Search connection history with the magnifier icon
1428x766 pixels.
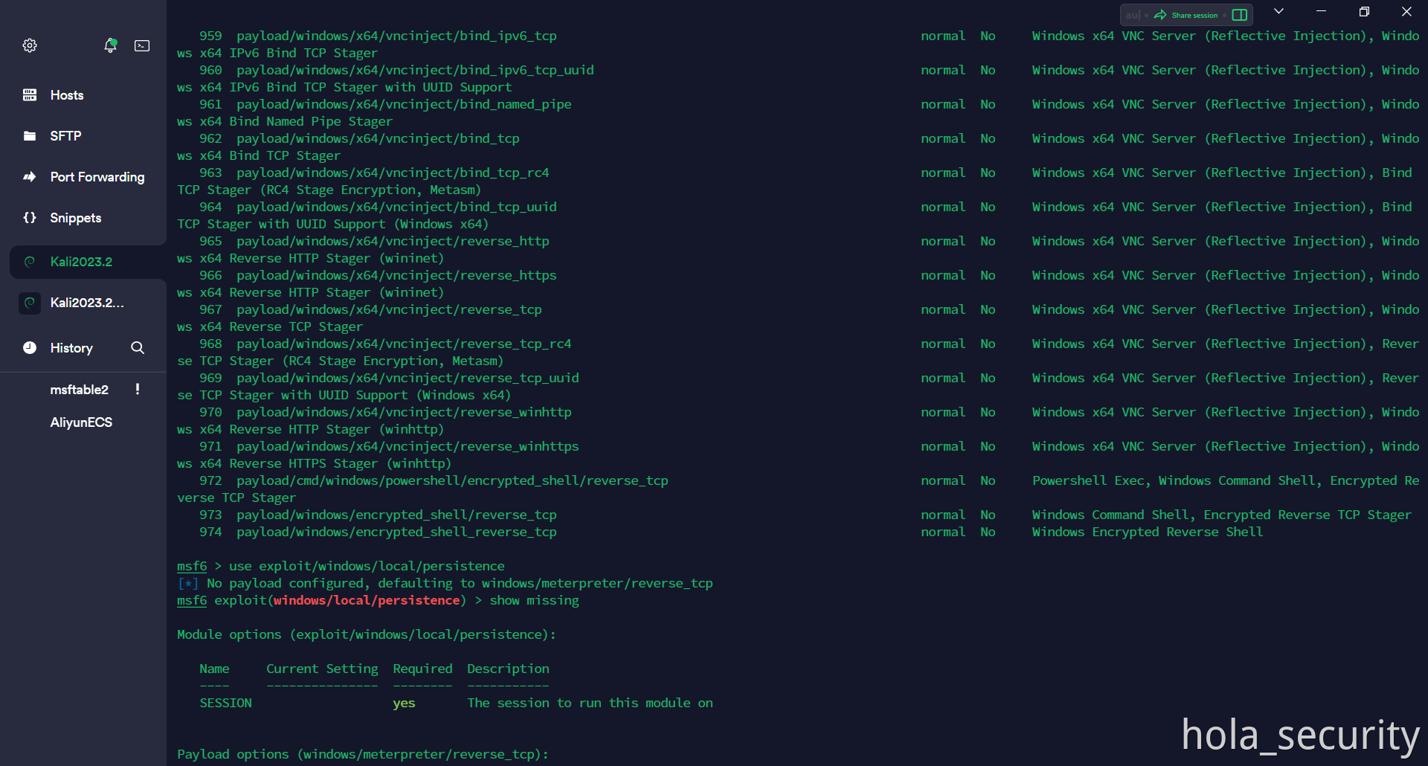point(138,348)
